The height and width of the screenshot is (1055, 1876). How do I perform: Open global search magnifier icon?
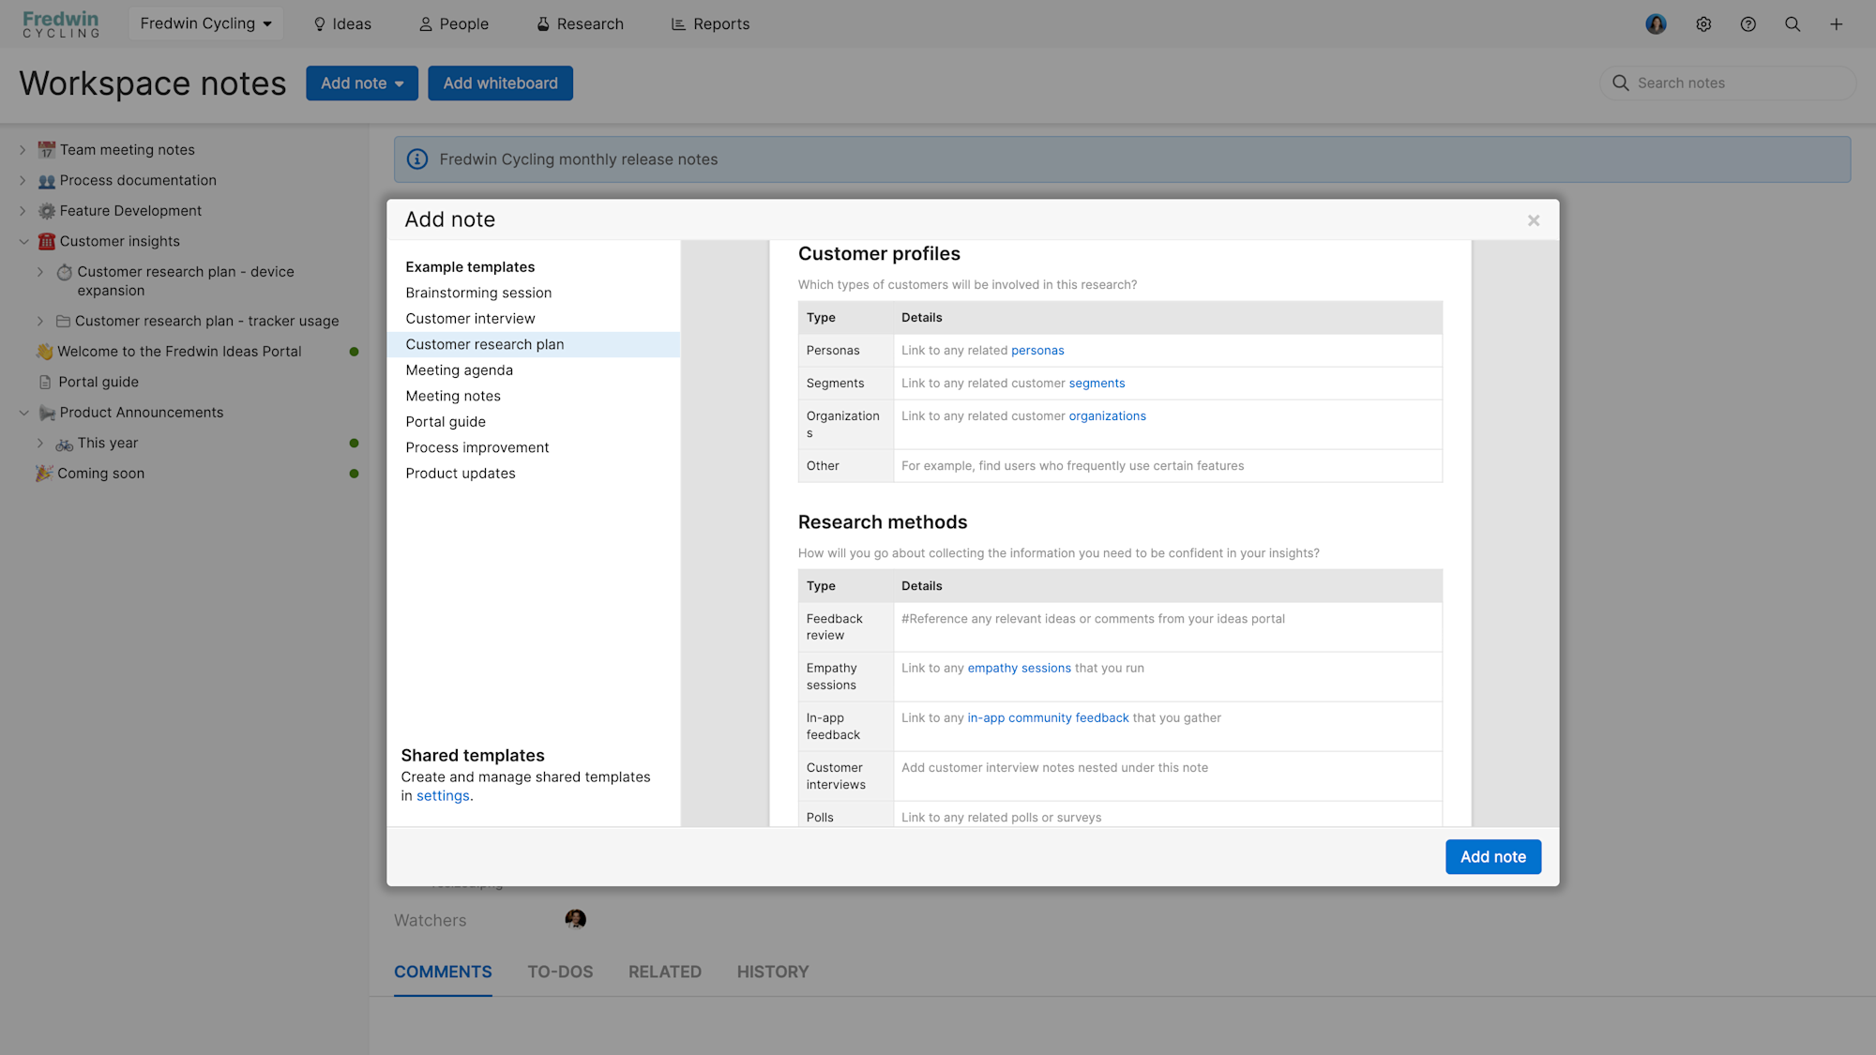[x=1793, y=24]
